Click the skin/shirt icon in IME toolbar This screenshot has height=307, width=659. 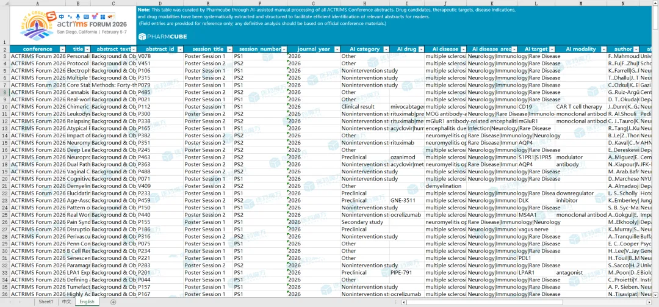(95, 16)
